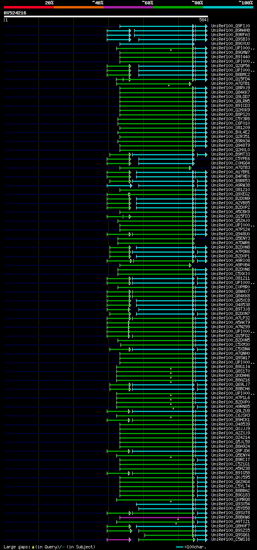Viewport: 257px width, 550px height.
Task: Open hit UniRef100_B9N4H8
Action: click(x=230, y=30)
